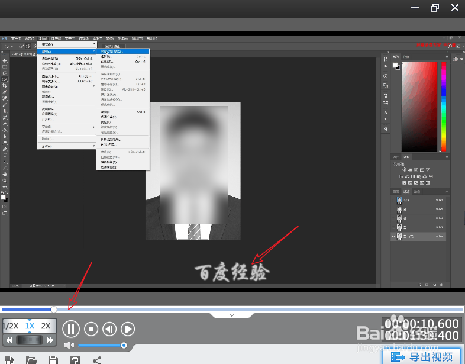Toggle visibility of the Ctrl+5 channel
This screenshot has height=364, width=465.
coord(393,227)
